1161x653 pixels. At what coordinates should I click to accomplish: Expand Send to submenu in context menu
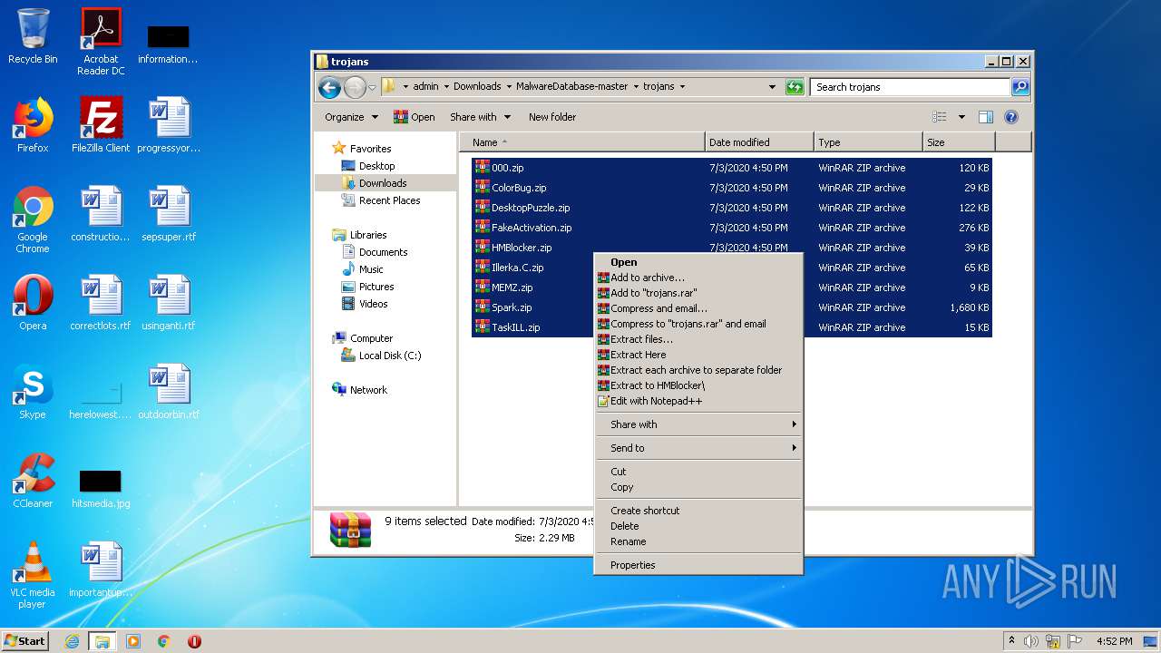(x=698, y=448)
